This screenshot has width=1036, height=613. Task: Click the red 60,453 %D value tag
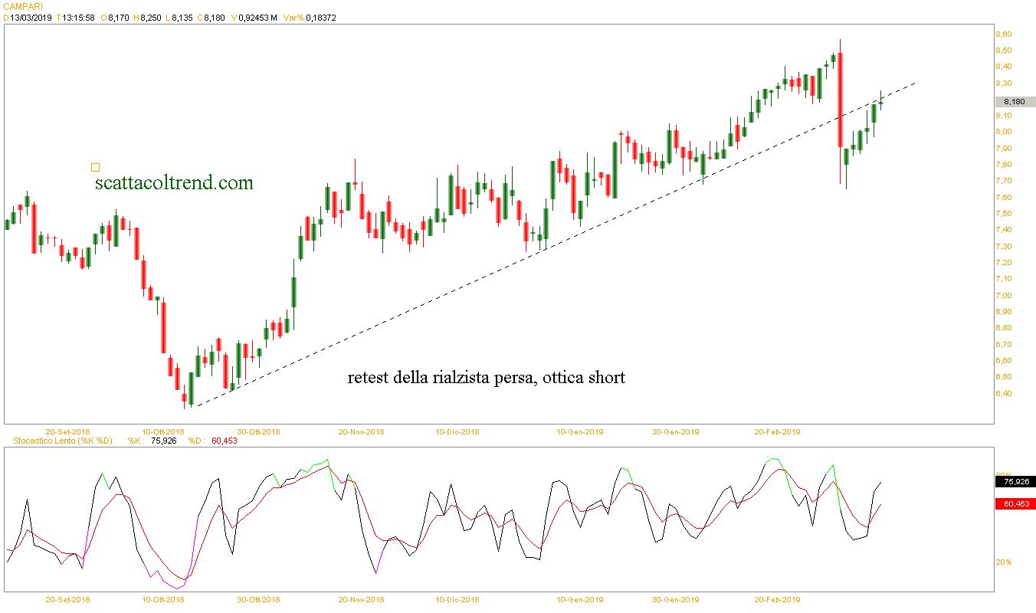click(x=1015, y=503)
